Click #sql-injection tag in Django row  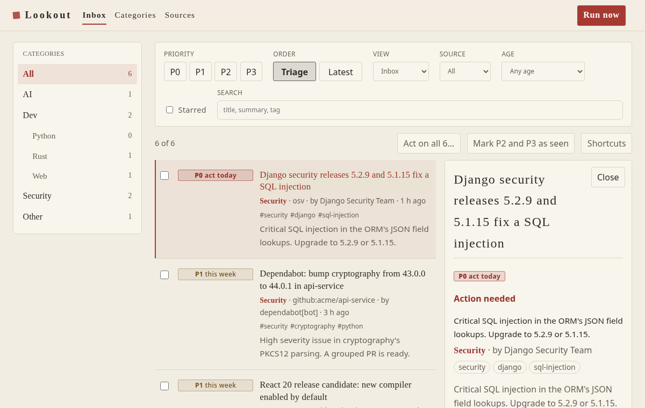pyautogui.click(x=339, y=215)
